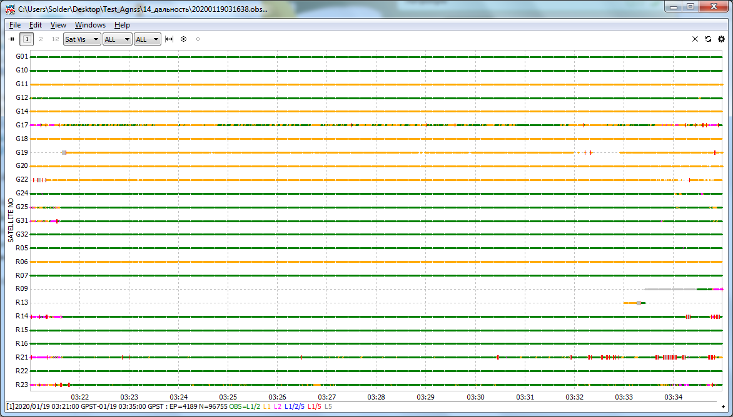
Task: Click the R05 satellite label
Action: [x=22, y=248]
